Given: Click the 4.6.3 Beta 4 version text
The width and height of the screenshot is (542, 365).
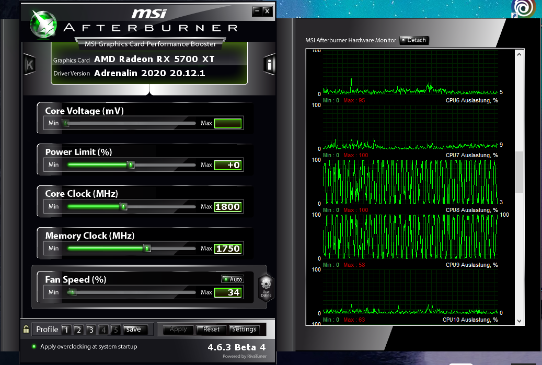Looking at the screenshot, I should tap(237, 347).
